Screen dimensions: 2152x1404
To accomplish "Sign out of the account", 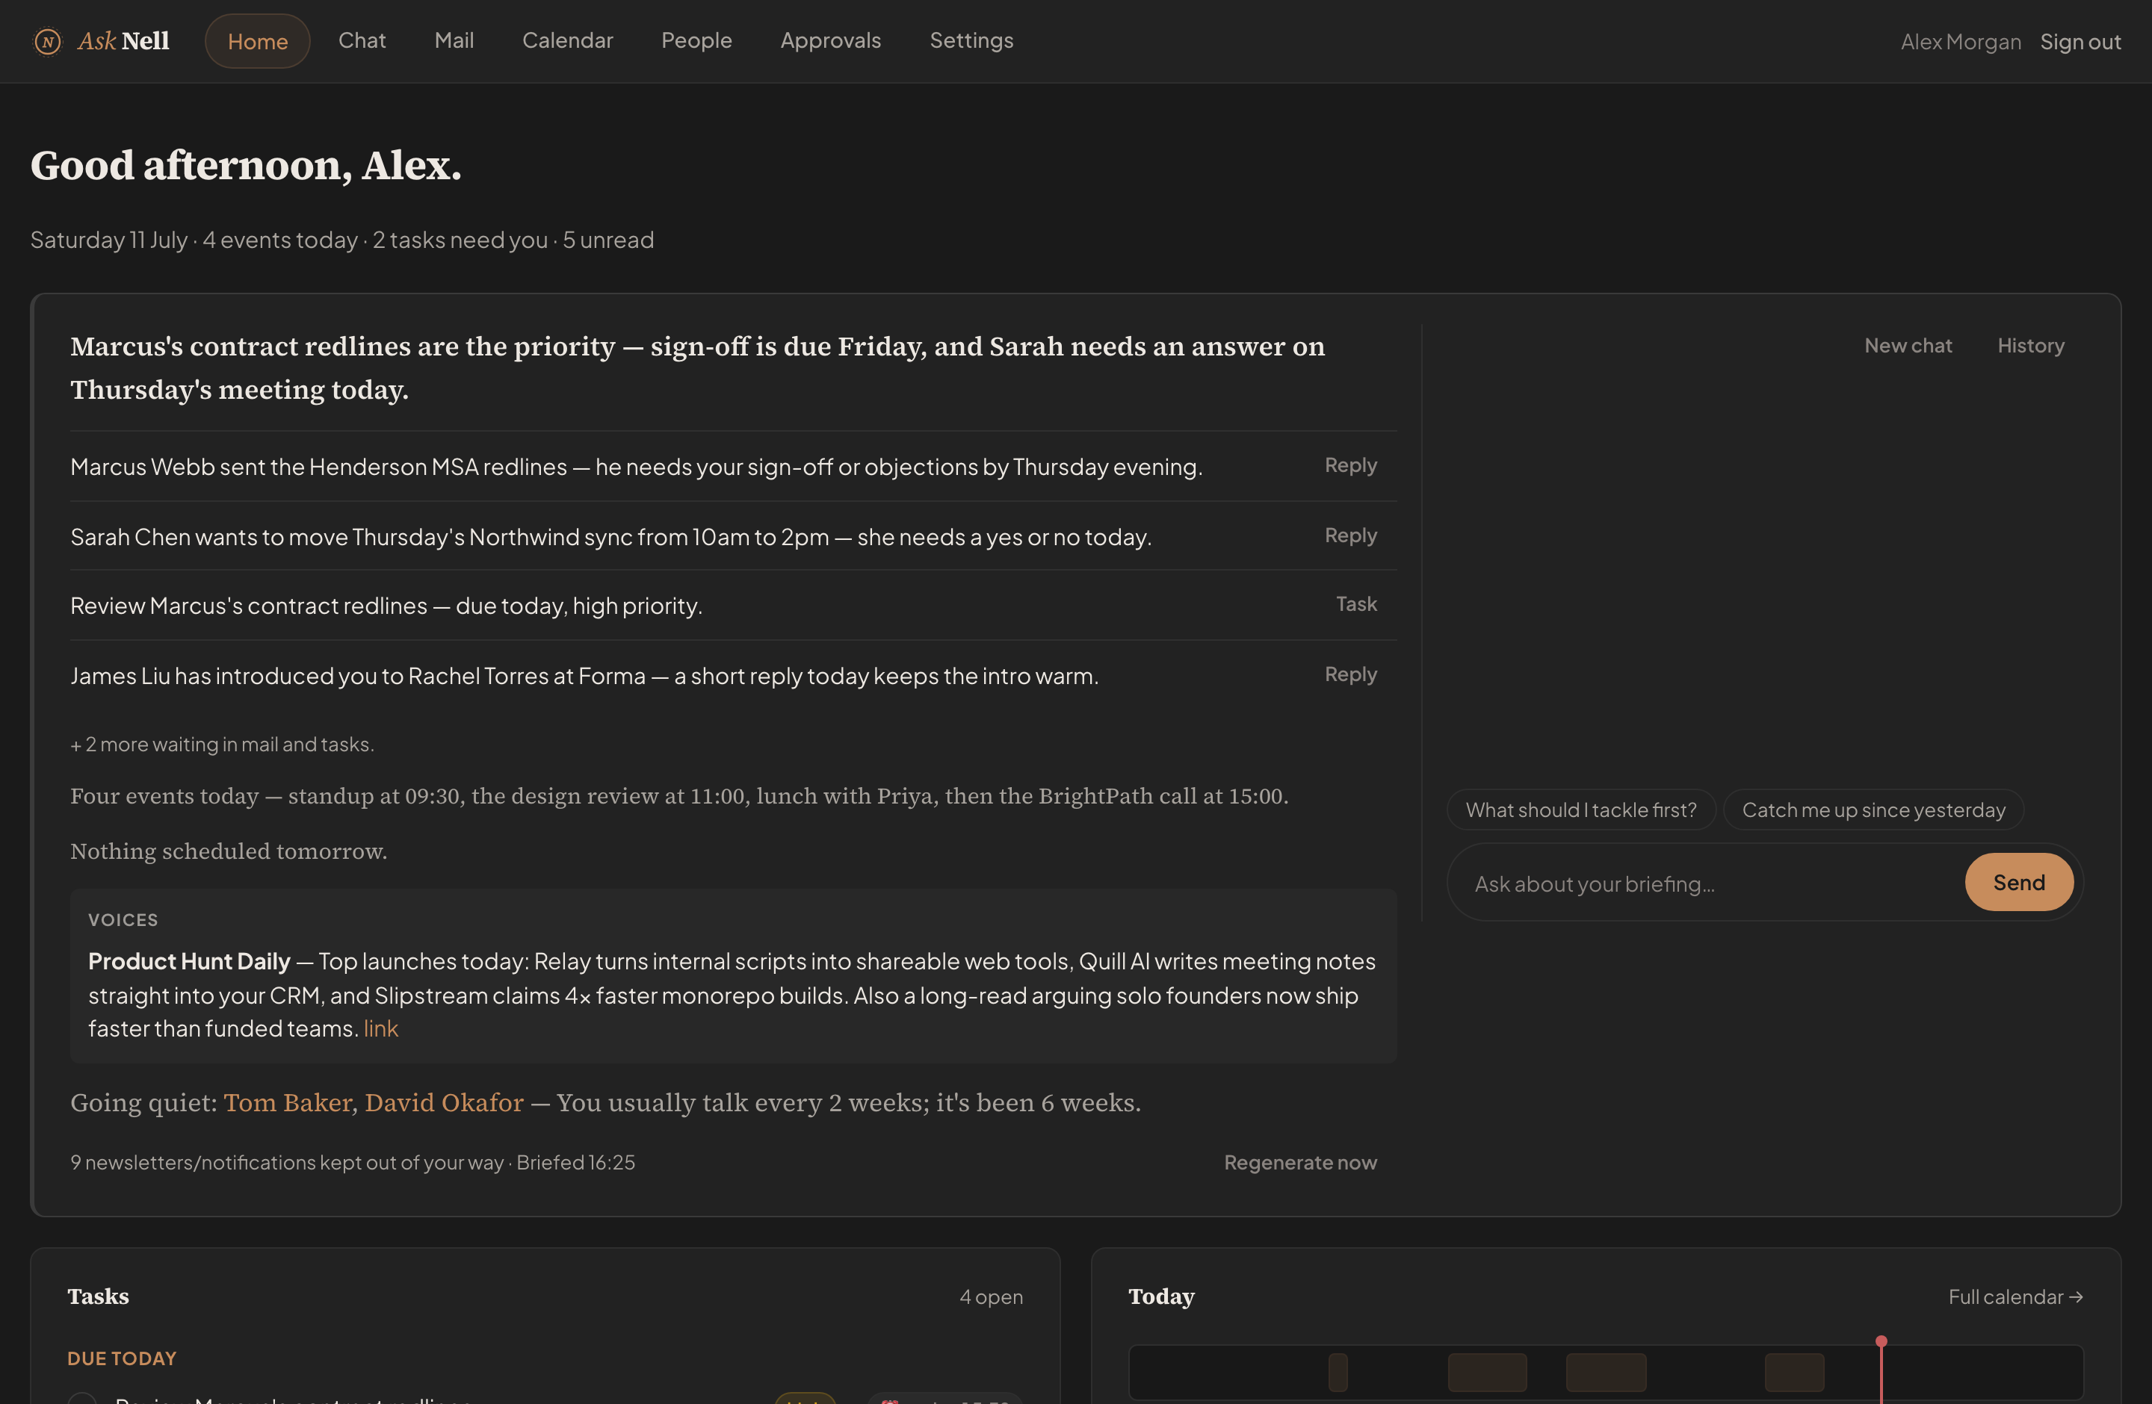I will pyautogui.click(x=2080, y=42).
